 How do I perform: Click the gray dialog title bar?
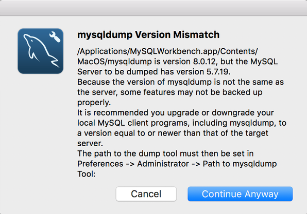(153, 8)
